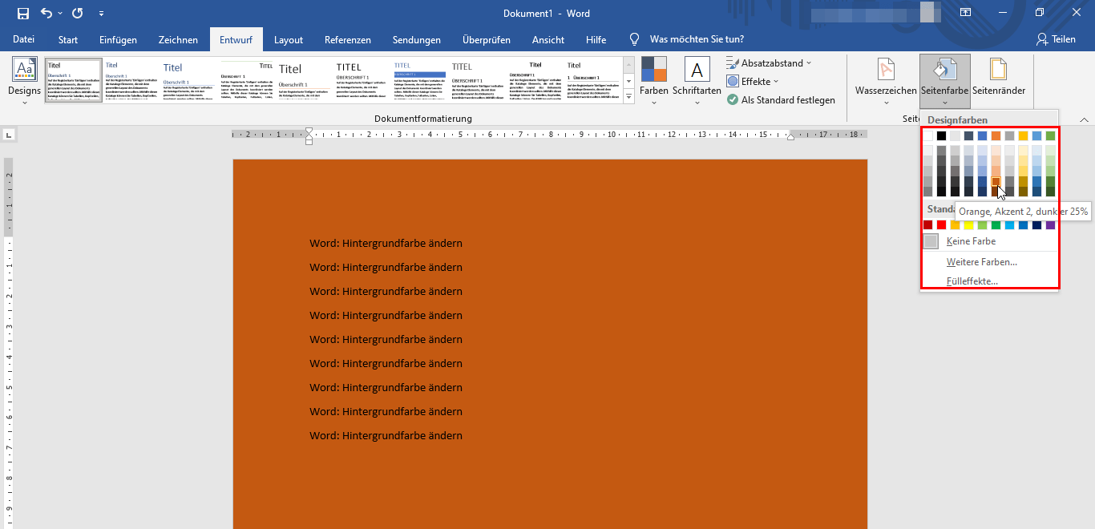Click the tab stop selector beside the ruler
The width and height of the screenshot is (1095, 529).
pyautogui.click(x=9, y=134)
